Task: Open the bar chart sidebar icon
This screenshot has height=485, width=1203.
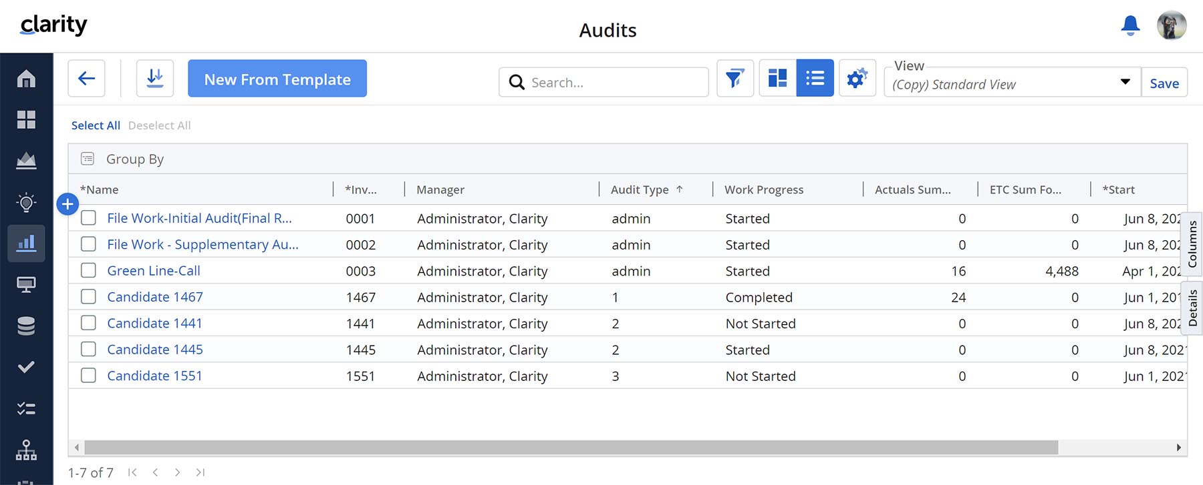Action: (x=26, y=243)
